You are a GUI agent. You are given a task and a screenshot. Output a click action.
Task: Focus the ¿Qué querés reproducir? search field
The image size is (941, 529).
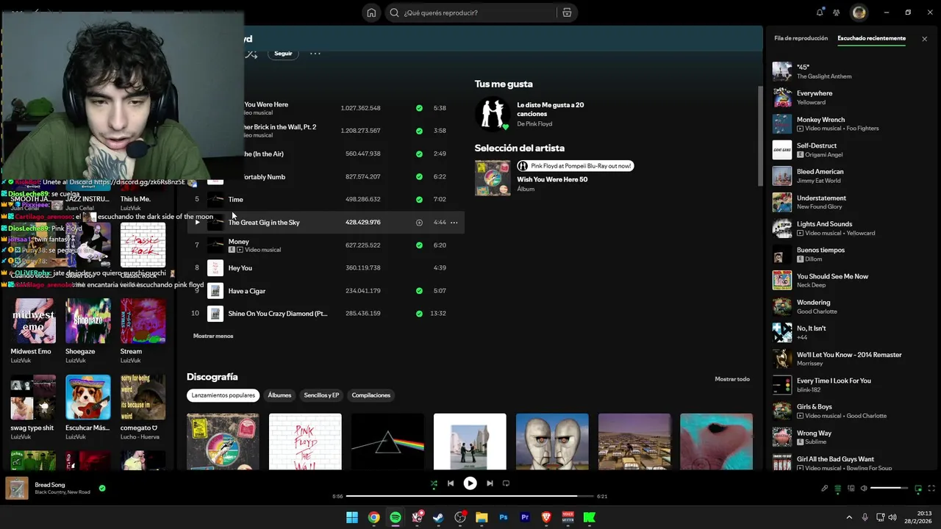tap(478, 12)
